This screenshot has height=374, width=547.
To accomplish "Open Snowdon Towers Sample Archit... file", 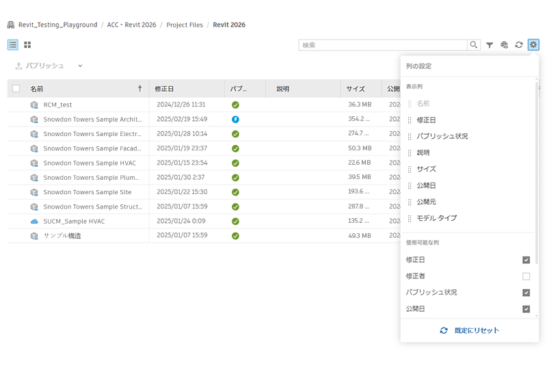I will [92, 120].
